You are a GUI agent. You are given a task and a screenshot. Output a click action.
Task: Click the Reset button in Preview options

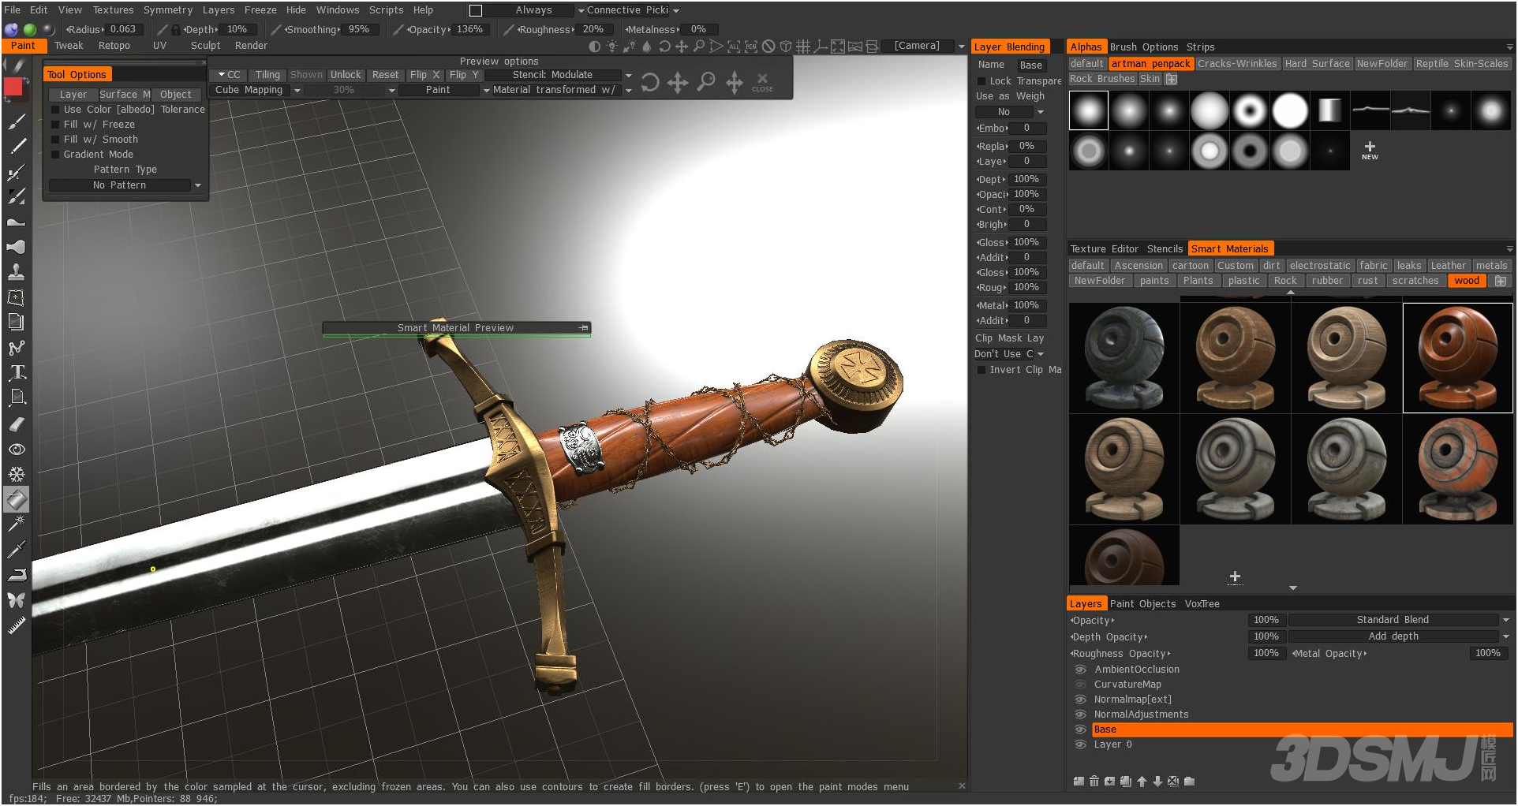click(386, 75)
